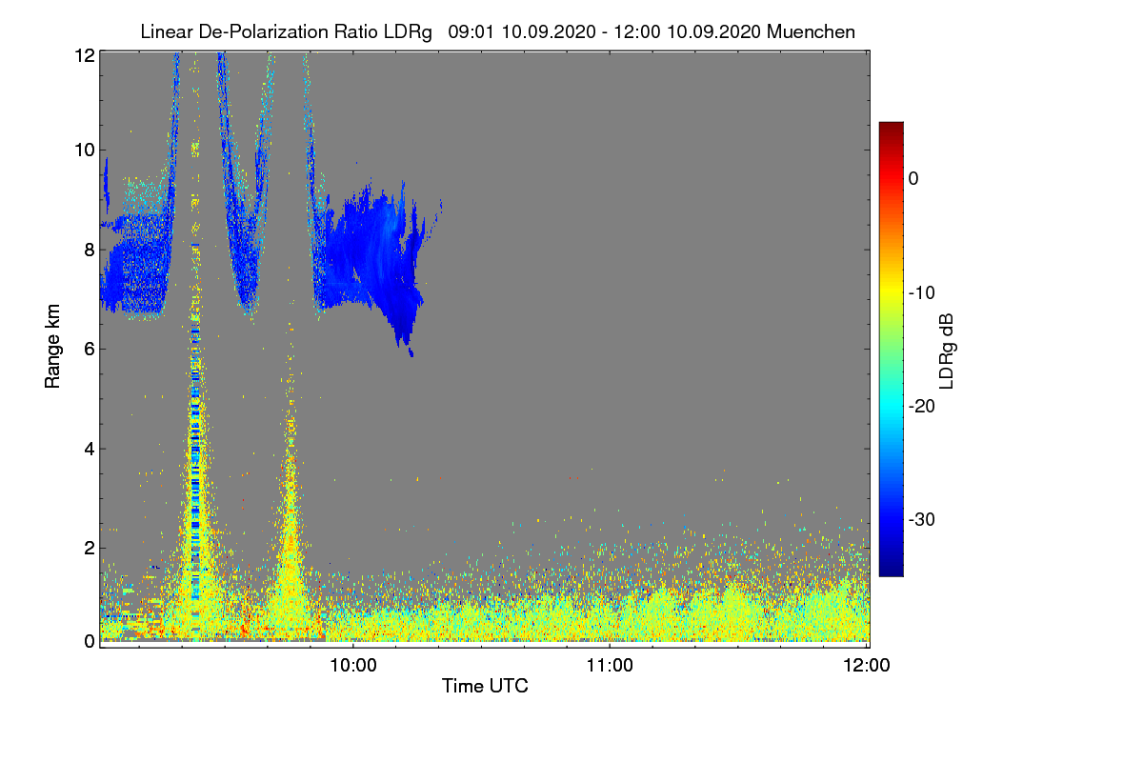The image size is (1143, 762).
Task: Click the 12 km range tick label
Action: coord(84,55)
